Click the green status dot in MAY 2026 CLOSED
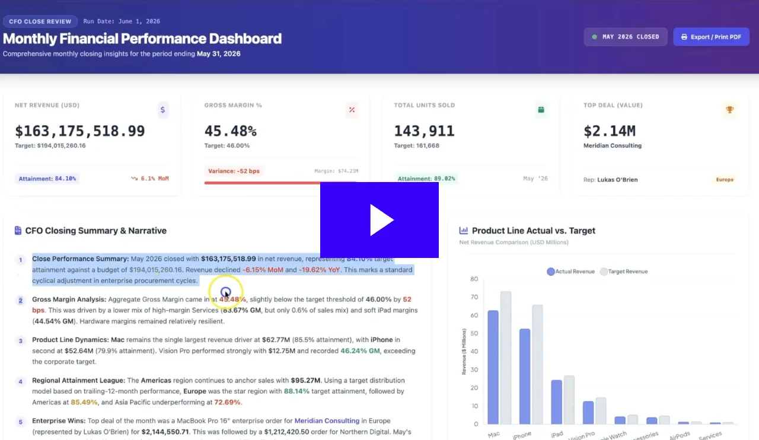Screen dimensions: 759x440 [594, 37]
